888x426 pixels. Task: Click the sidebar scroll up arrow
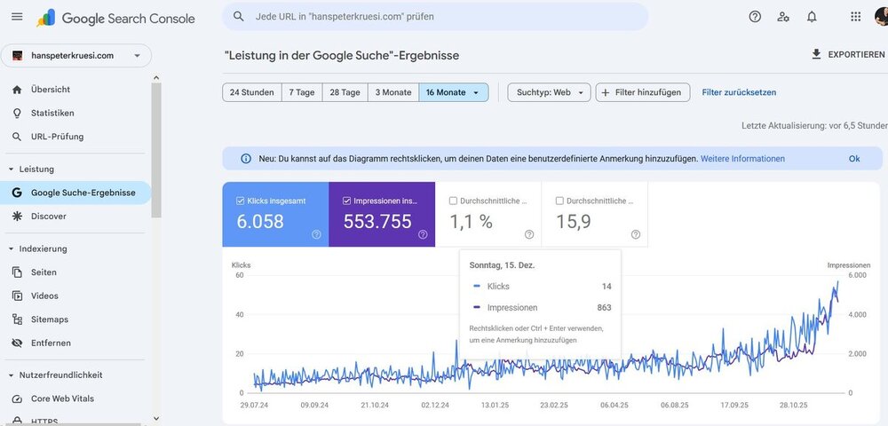[x=156, y=78]
